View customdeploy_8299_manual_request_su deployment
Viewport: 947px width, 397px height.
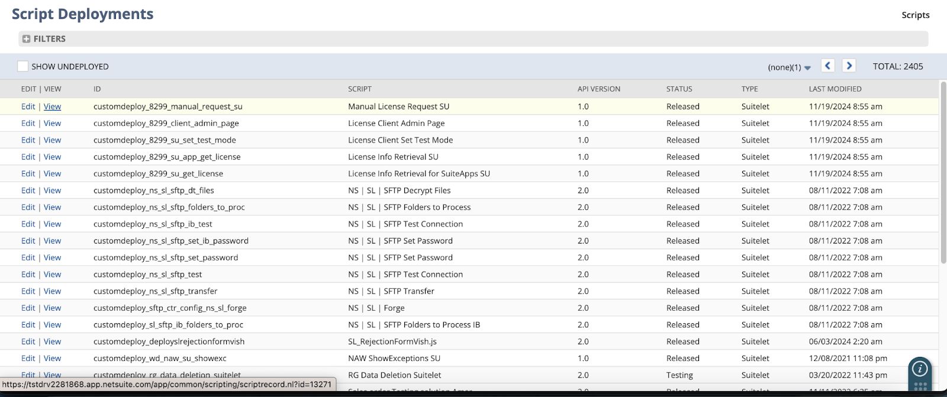52,106
